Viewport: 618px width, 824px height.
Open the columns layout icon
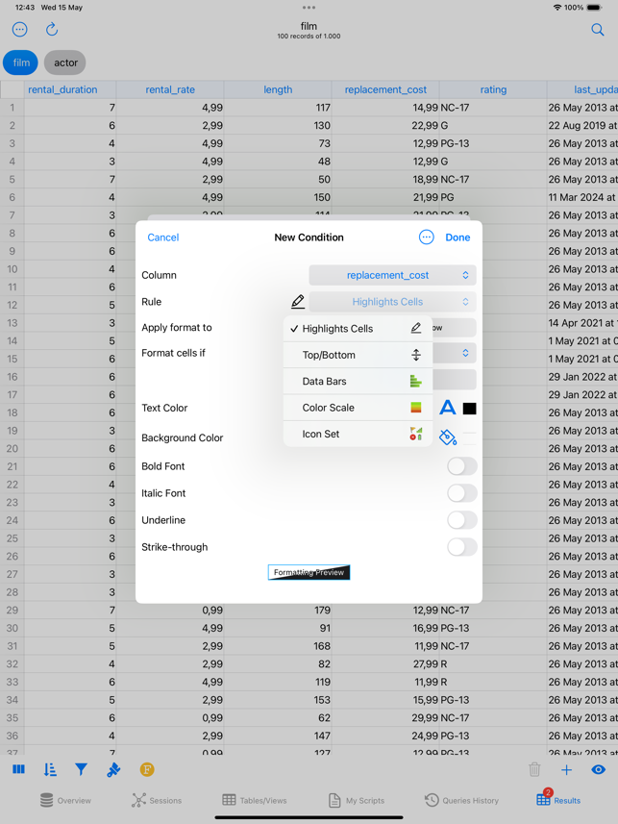pos(18,769)
